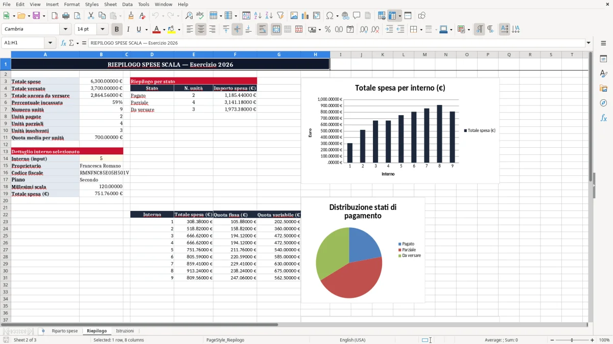Open the sidebar Gallery icon
Screen dimensions: 613x344
[603, 88]
